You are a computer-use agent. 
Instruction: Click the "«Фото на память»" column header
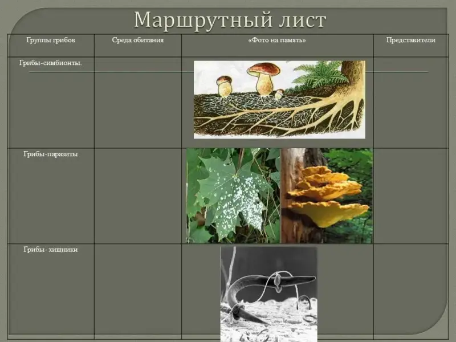(x=277, y=40)
